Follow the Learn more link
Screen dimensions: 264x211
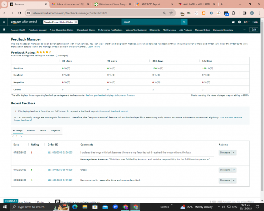(93, 47)
